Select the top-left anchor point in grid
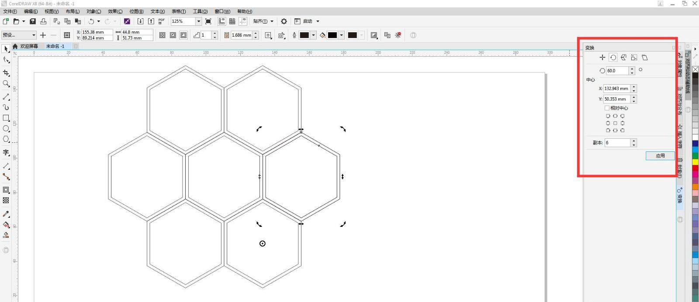 click(608, 116)
